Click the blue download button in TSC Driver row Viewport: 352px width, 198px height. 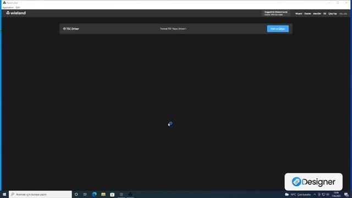(278, 29)
